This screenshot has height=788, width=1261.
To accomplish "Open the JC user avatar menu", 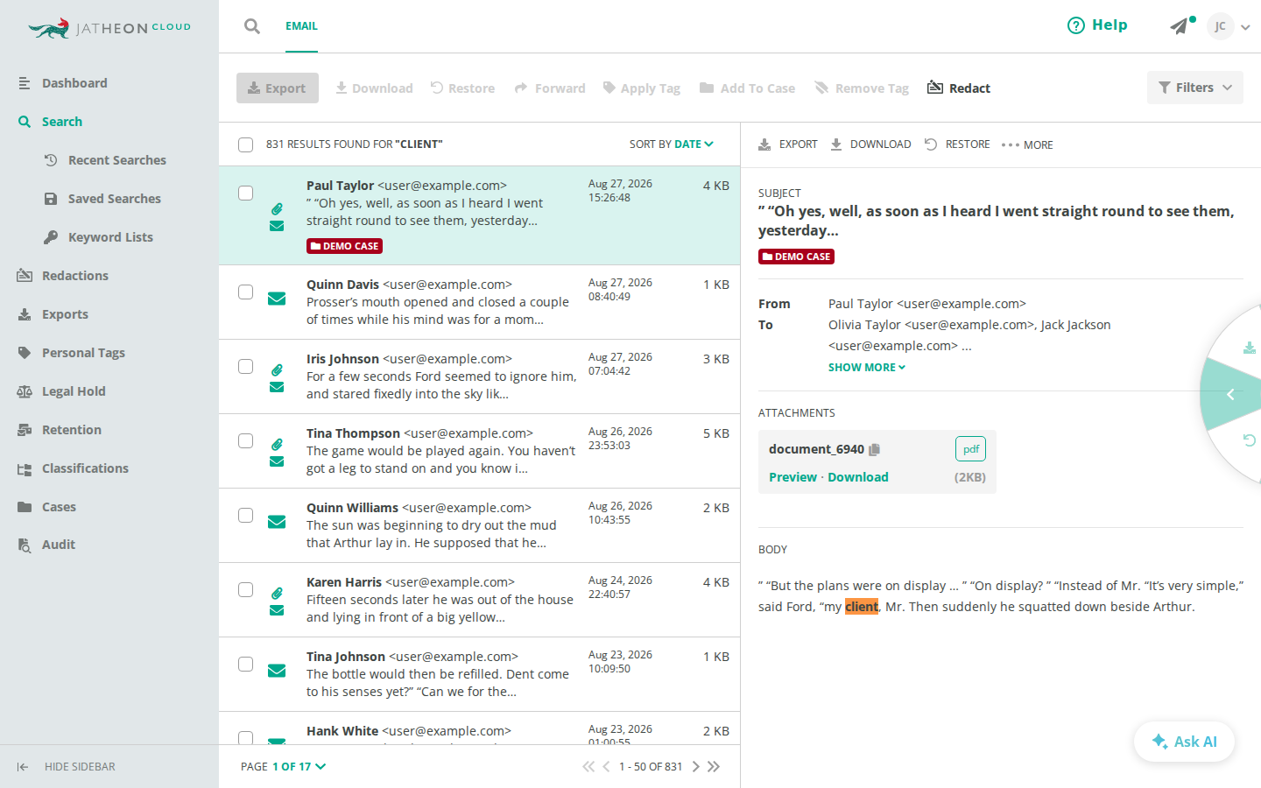I will pos(1220,26).
